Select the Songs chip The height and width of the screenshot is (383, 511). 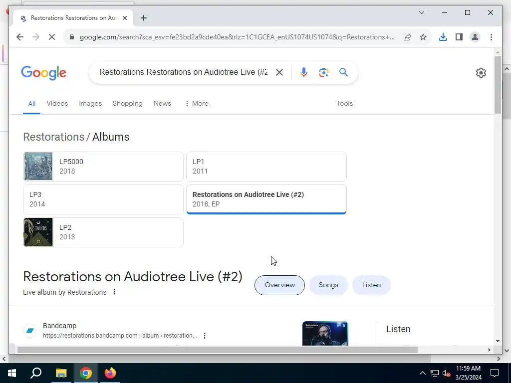pyautogui.click(x=328, y=285)
